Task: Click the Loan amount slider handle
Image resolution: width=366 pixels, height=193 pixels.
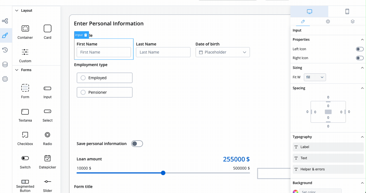Action: 163,173
